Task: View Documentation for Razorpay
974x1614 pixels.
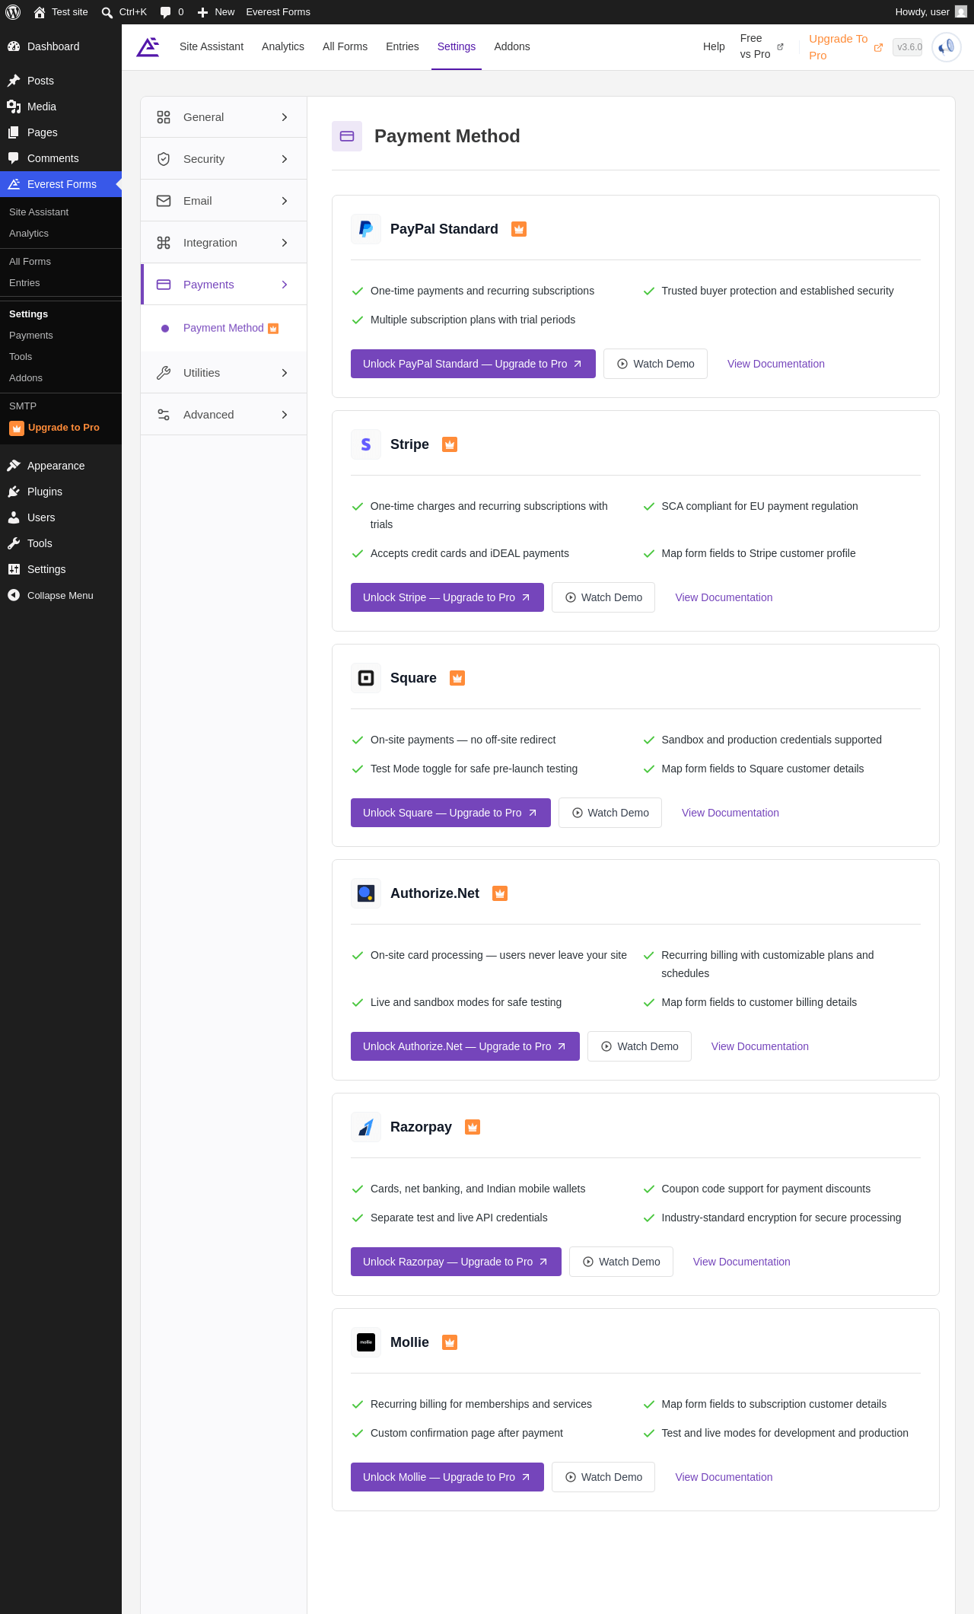Action: tap(742, 1262)
